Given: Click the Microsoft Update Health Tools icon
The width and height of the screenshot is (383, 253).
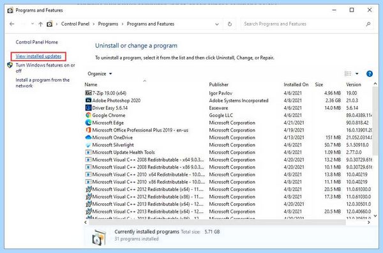Looking at the screenshot, I should (x=88, y=152).
